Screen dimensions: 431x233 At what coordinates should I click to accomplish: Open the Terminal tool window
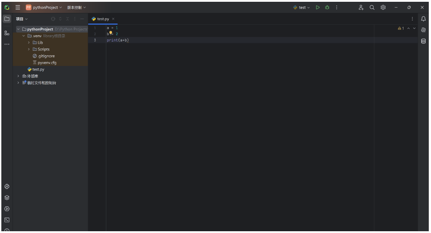7,220
